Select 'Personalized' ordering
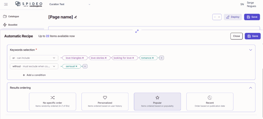Screen dimensions: 263x119 coord(105,102)
